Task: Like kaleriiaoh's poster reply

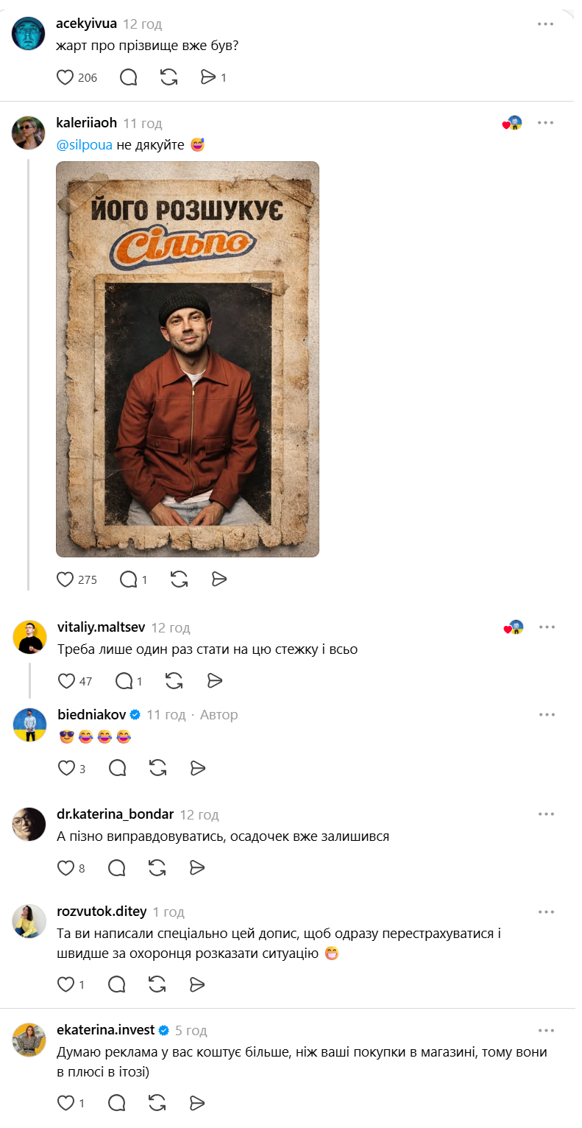Action: [x=65, y=579]
